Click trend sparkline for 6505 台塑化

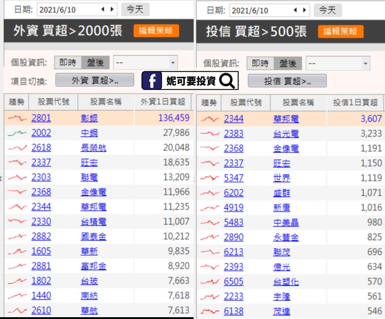[210, 282]
